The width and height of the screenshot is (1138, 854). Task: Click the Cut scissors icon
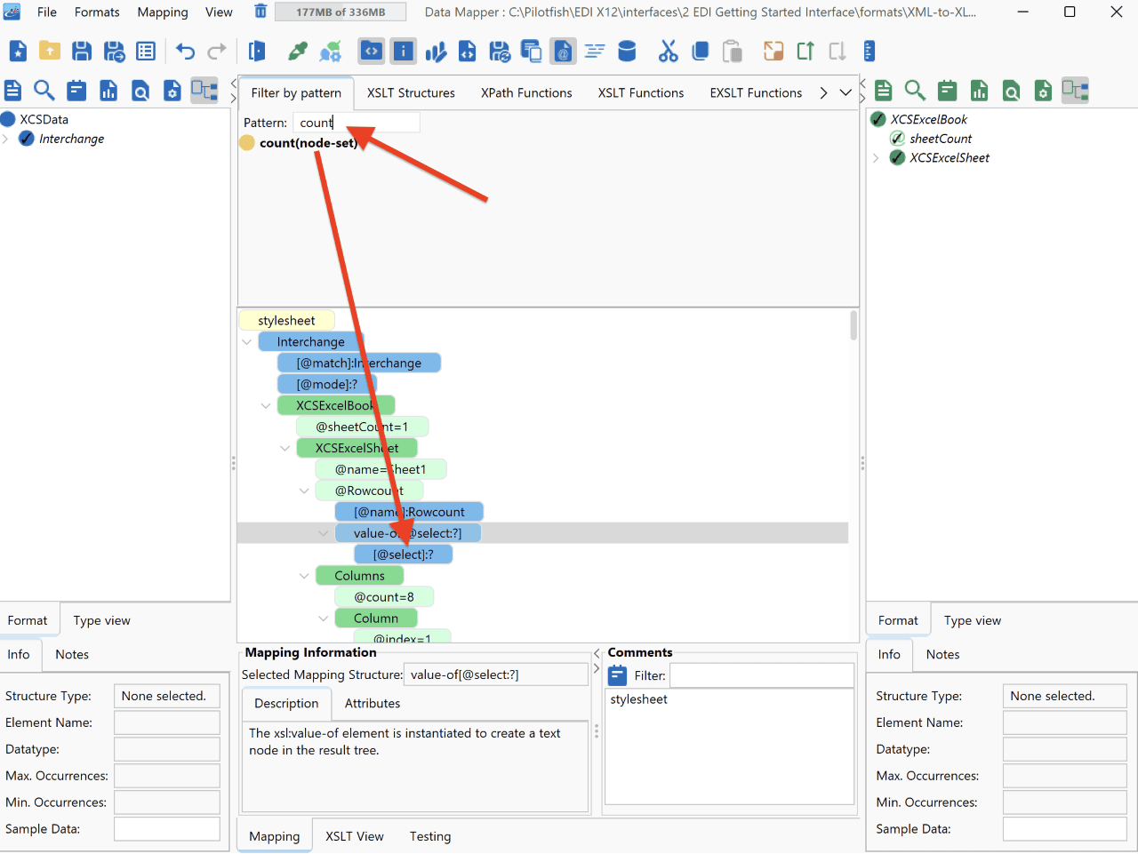click(x=668, y=52)
